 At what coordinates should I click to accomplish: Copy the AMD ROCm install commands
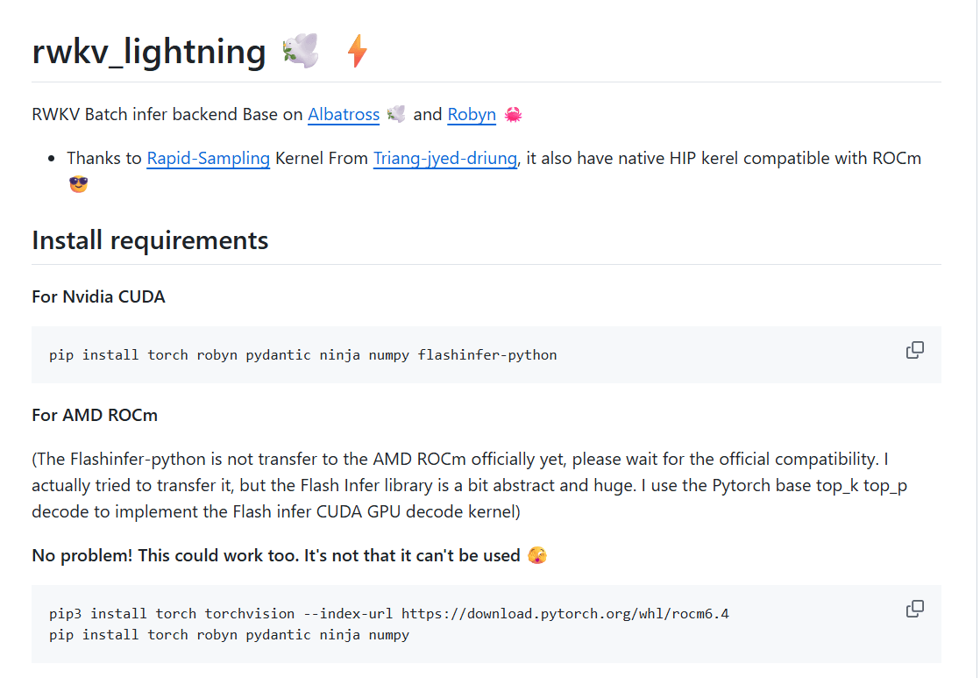click(x=914, y=608)
